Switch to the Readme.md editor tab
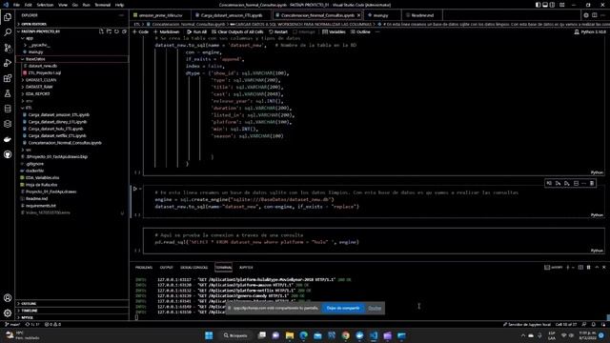This screenshot has width=610, height=343. pos(421,15)
